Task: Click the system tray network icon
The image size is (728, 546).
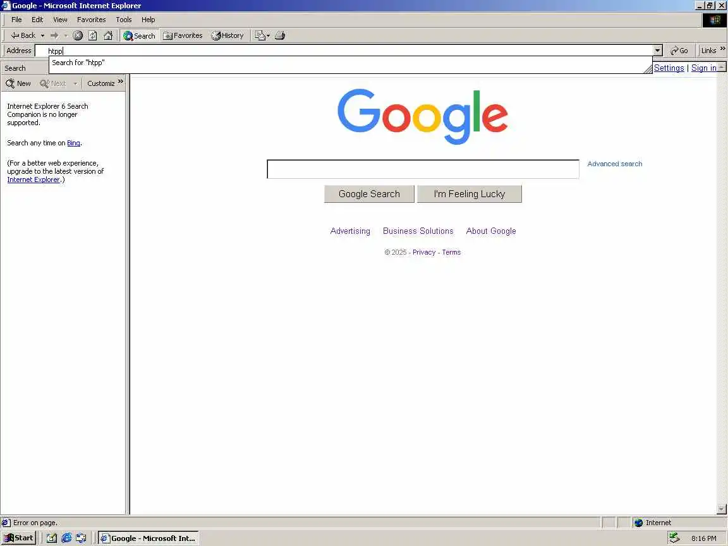Action: pos(674,538)
